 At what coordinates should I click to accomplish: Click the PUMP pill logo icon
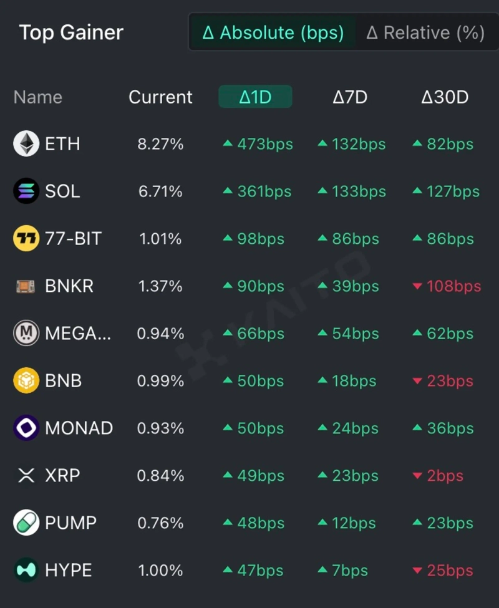pyautogui.click(x=26, y=523)
